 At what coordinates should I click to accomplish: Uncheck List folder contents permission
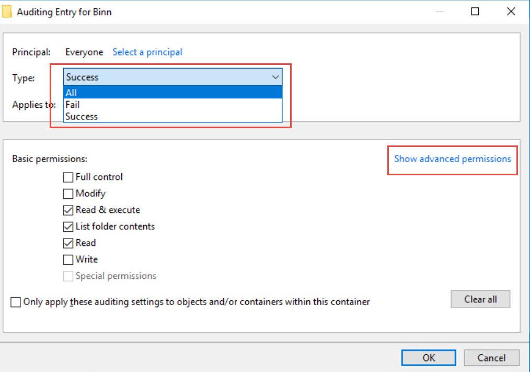68,227
